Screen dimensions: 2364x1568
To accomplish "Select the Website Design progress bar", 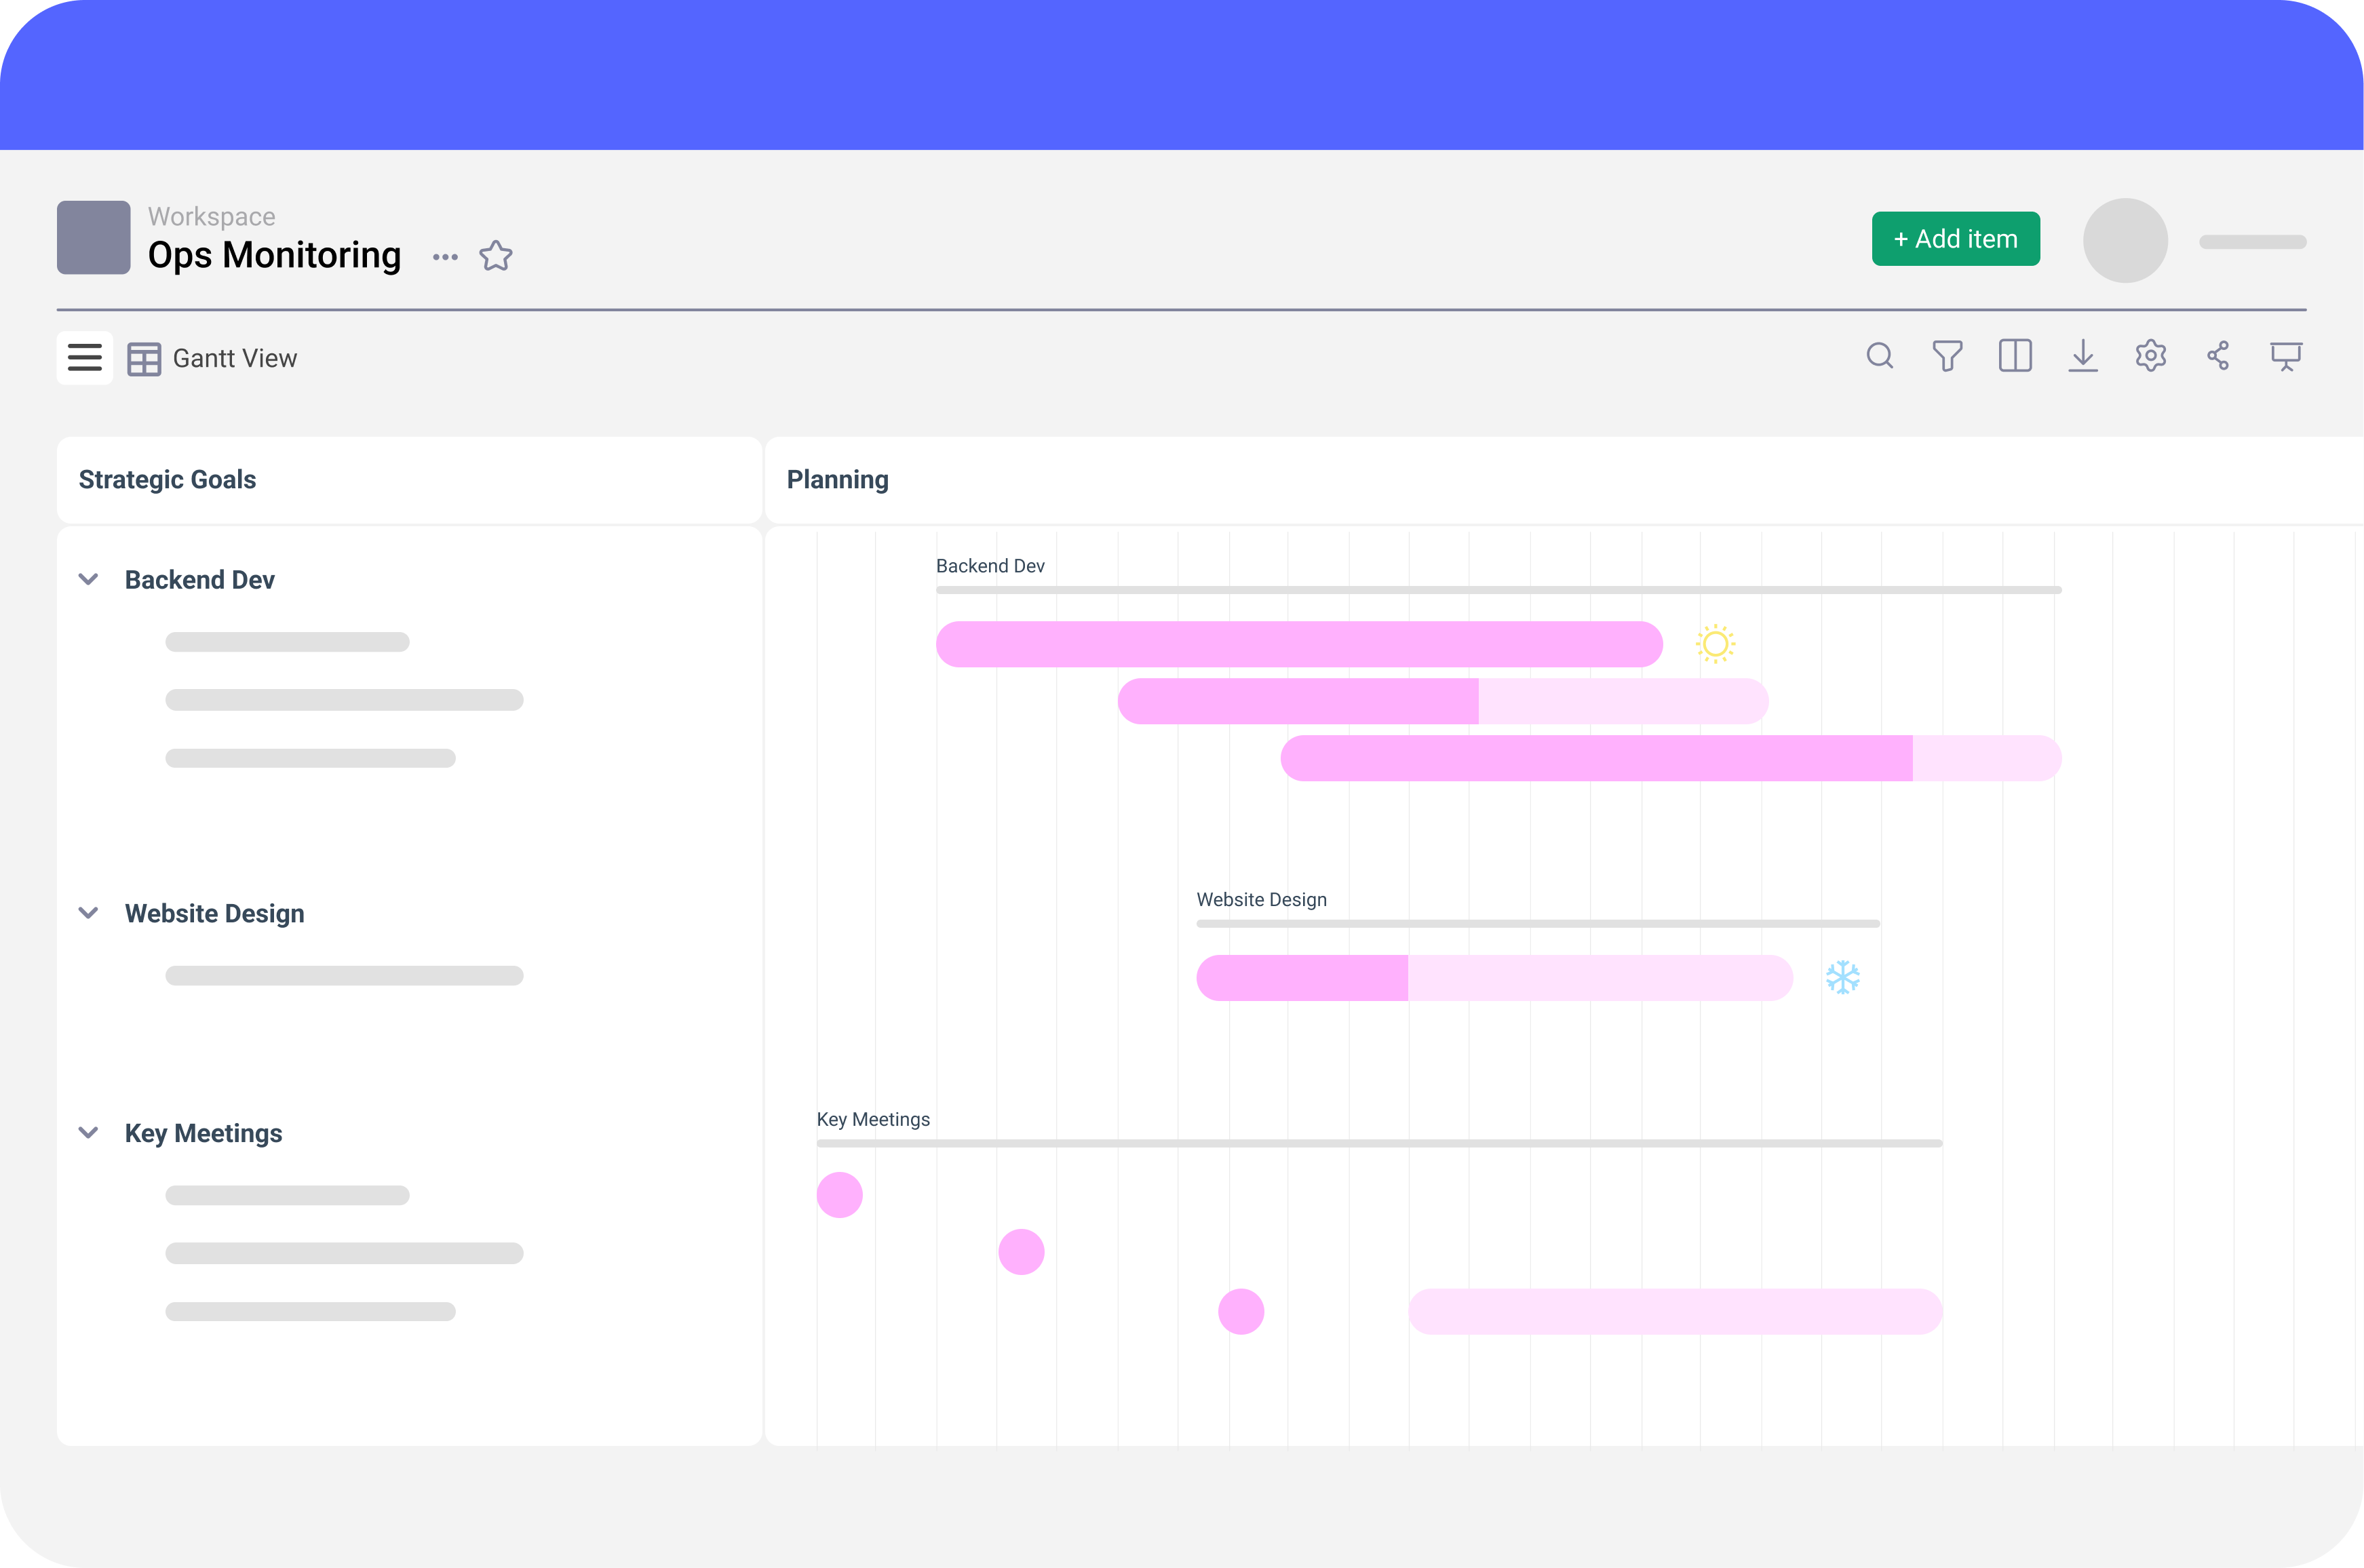I will (x=1494, y=978).
